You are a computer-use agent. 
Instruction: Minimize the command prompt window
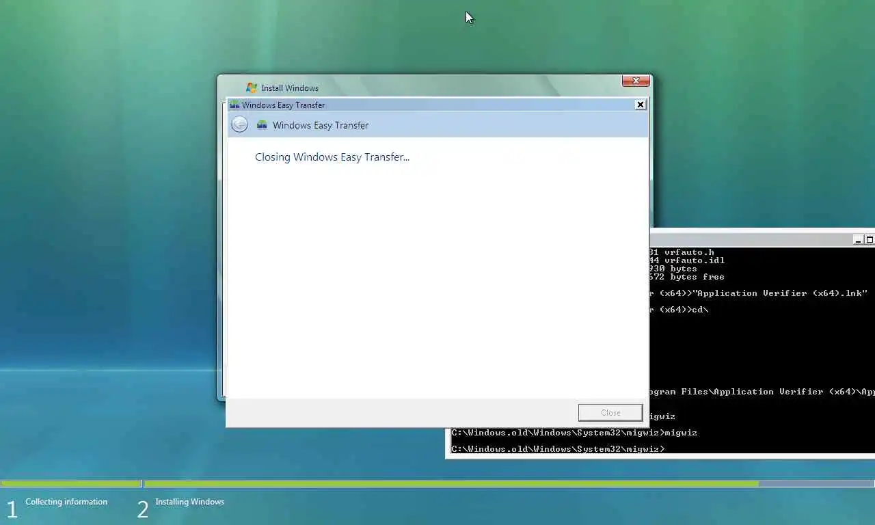(859, 239)
